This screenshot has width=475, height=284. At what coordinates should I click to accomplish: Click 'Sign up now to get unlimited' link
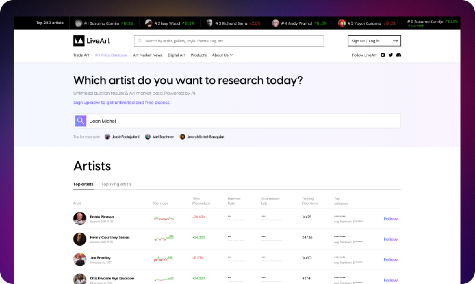point(121,102)
